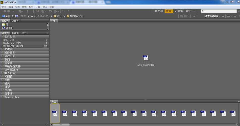Click the browse quickly embedded thumbnails icon
The height and width of the screenshot is (126, 240).
pos(182,16)
